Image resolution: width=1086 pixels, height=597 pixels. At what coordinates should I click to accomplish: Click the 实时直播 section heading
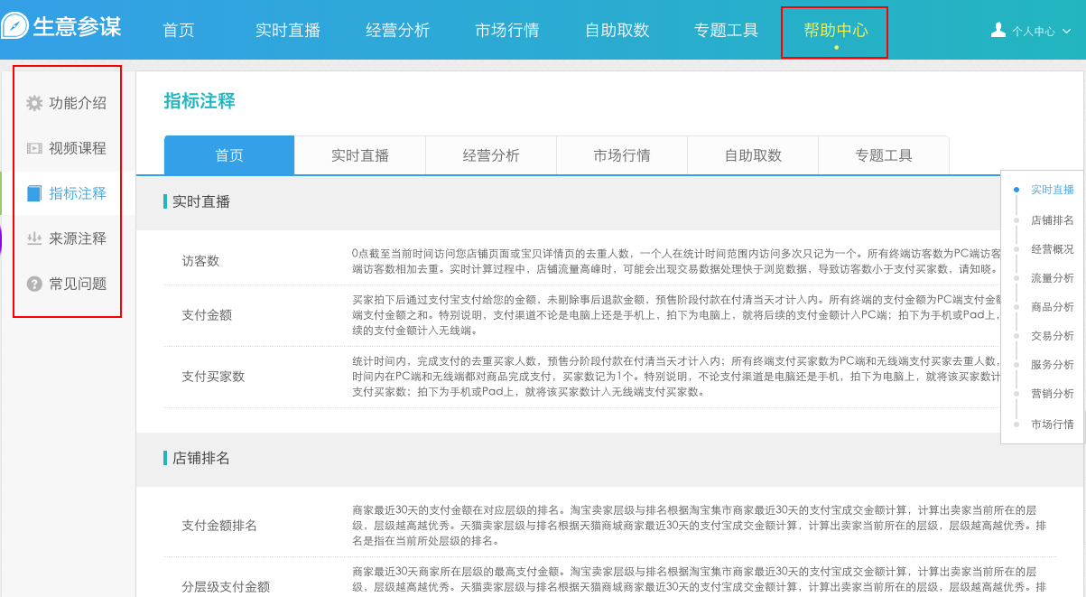point(201,201)
